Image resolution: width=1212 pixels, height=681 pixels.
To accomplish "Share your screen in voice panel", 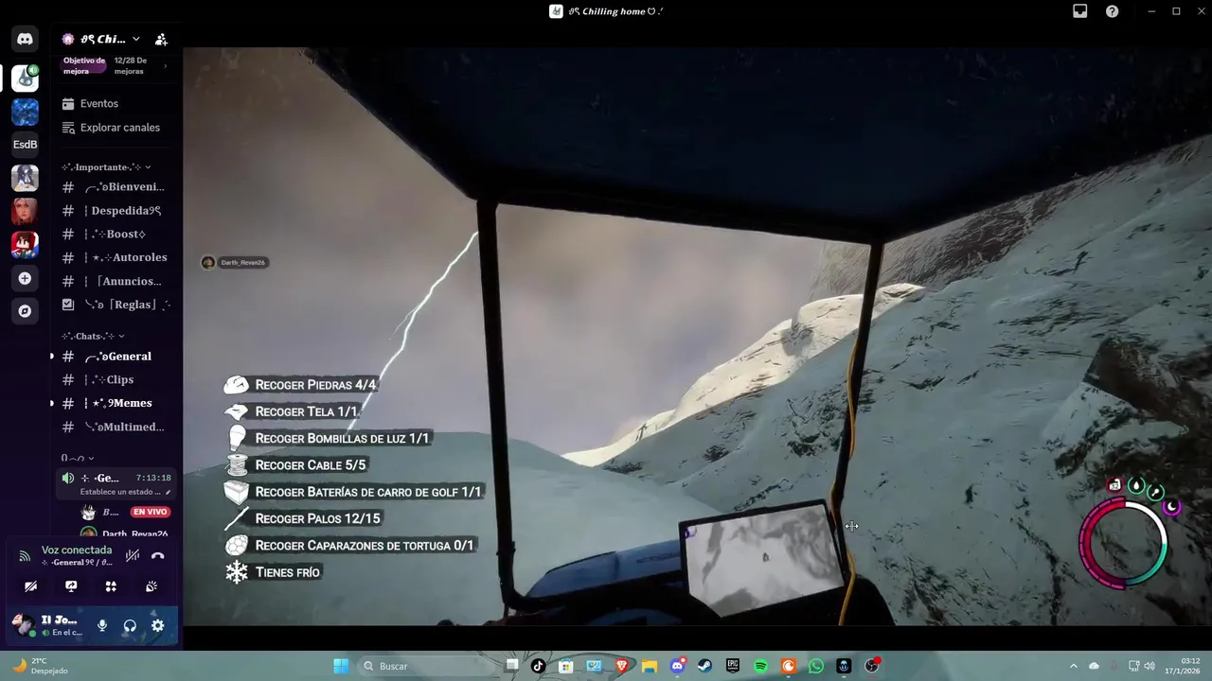I will 71,586.
